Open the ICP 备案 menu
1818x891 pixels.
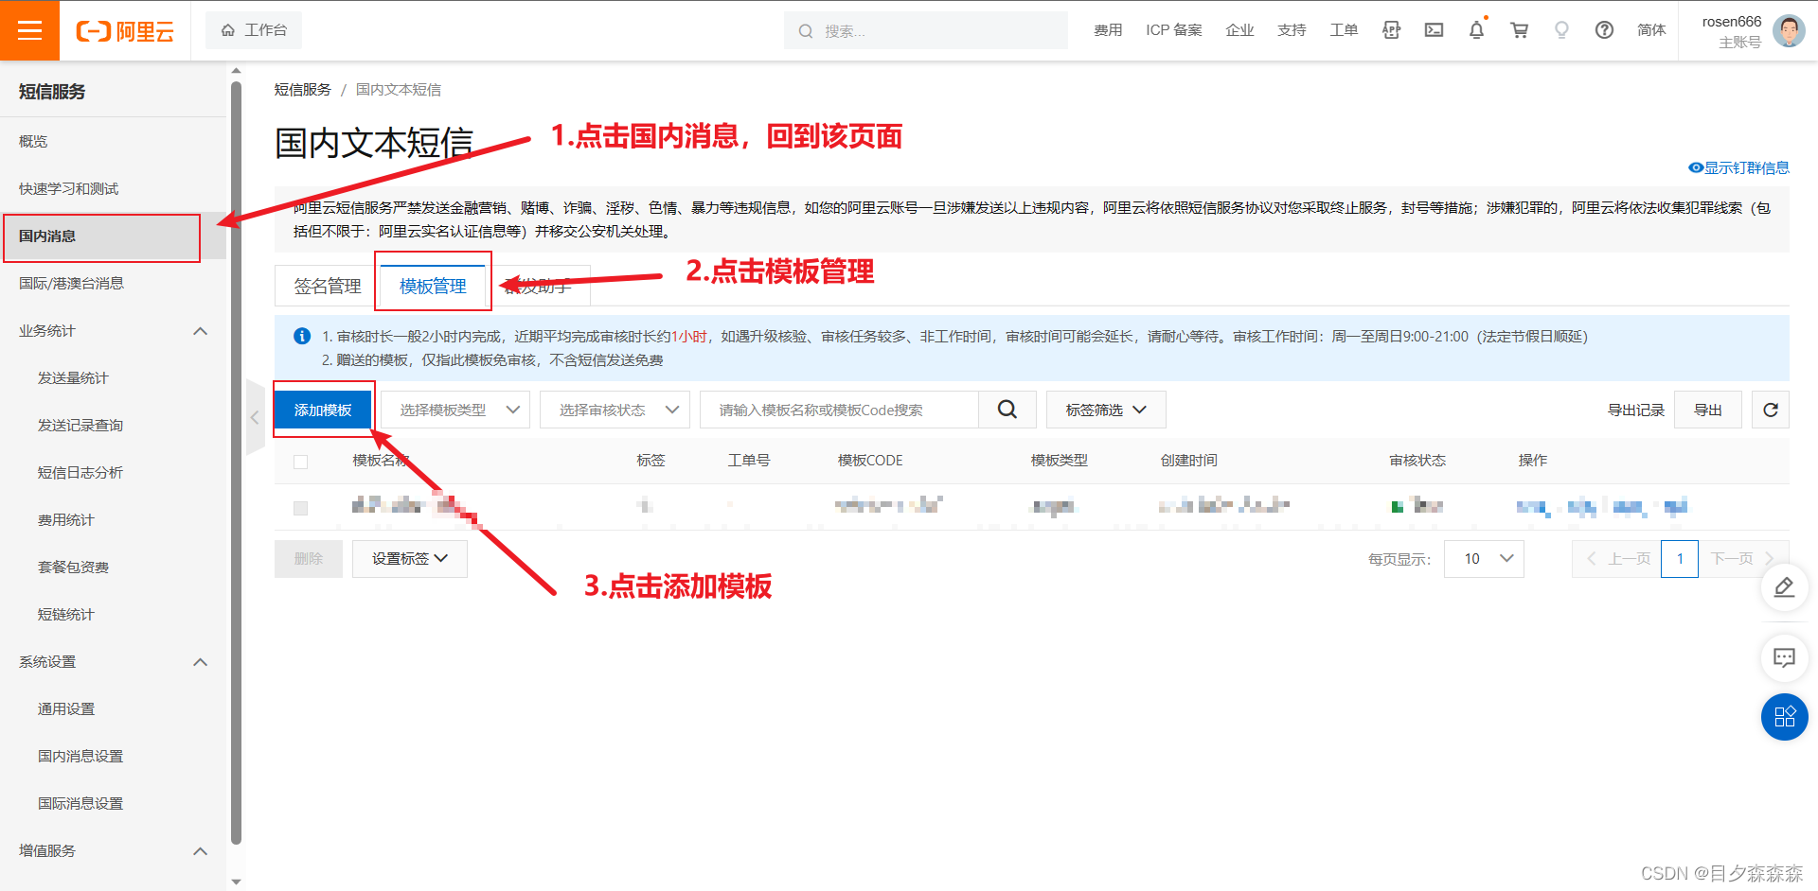click(x=1173, y=30)
